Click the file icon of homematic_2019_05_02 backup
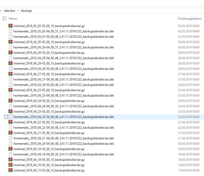The height and width of the screenshot is (176, 204). 10,31
